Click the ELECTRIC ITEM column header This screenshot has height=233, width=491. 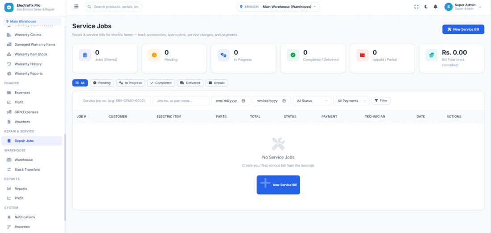[x=169, y=116]
